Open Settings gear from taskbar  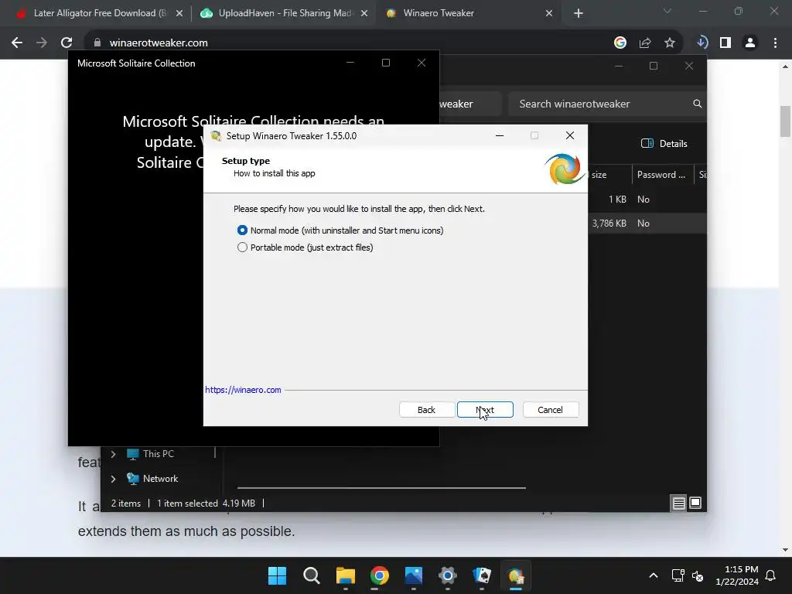coord(448,575)
